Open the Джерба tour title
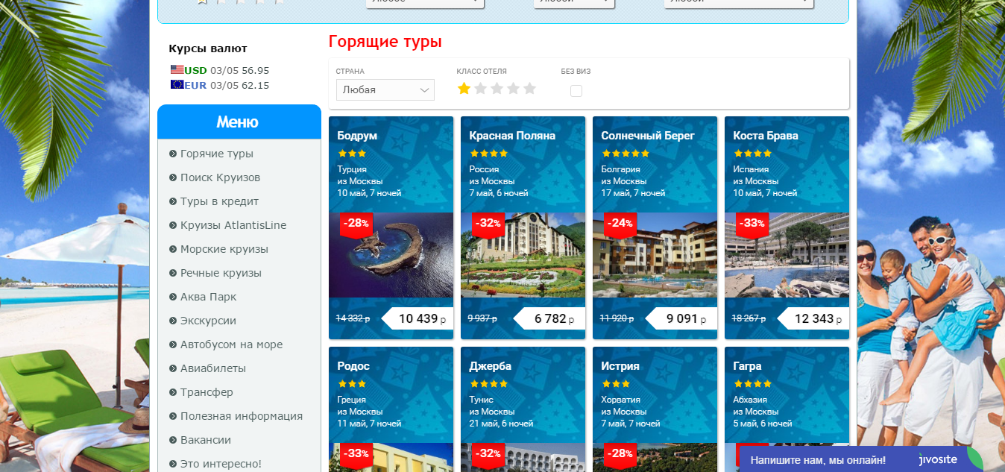This screenshot has height=472, width=1005. click(x=491, y=366)
